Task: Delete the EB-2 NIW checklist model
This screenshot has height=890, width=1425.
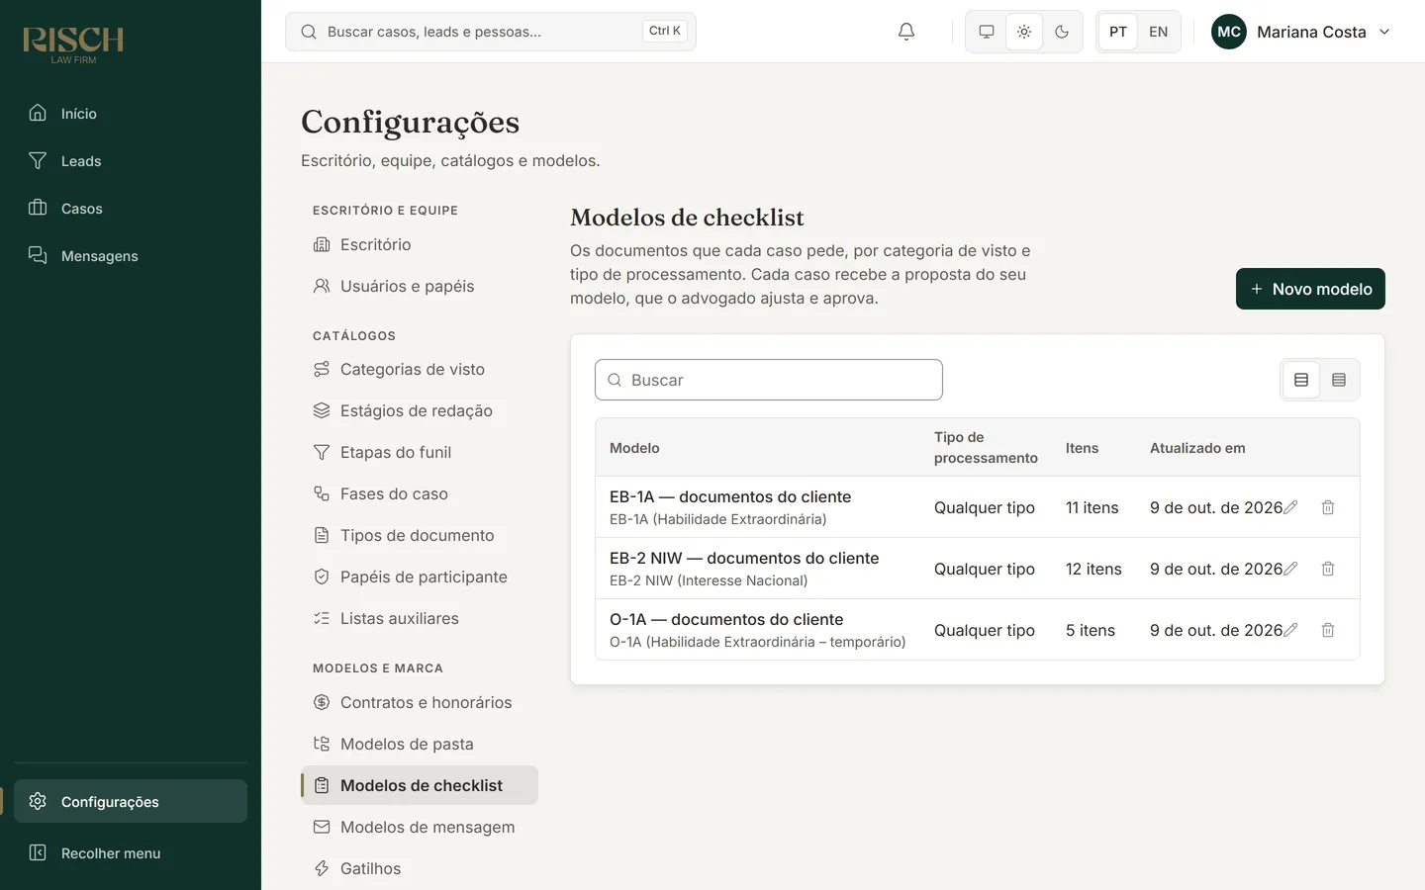Action: (1328, 569)
